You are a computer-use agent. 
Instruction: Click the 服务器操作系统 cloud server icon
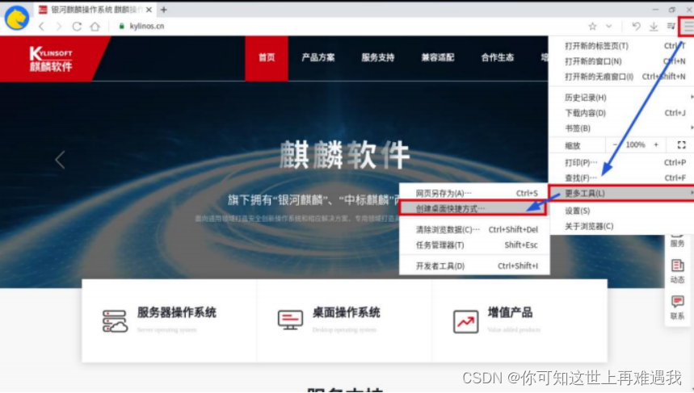(115, 321)
